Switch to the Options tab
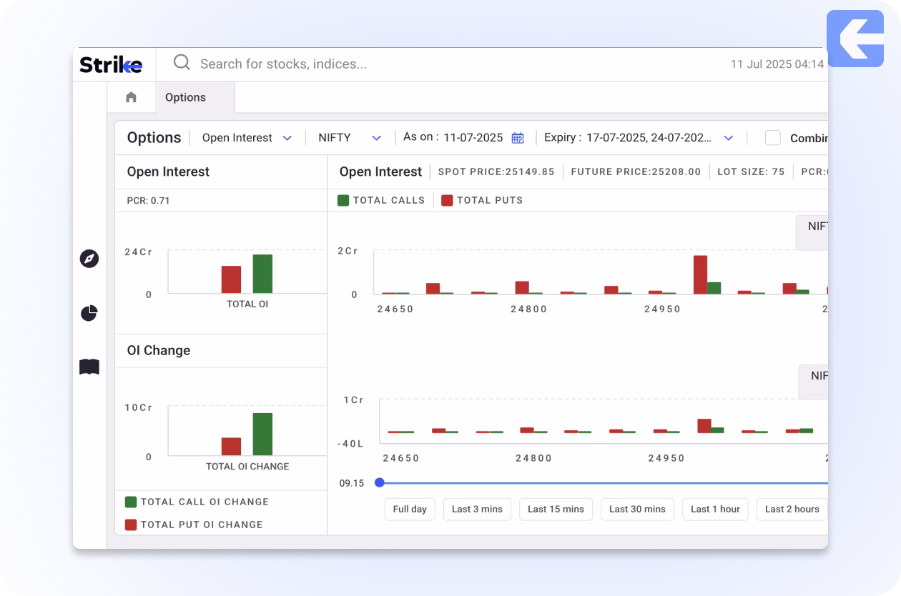Viewport: 901px width, 596px height. click(185, 97)
